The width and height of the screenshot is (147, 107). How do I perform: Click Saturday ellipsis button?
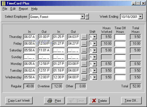(x=84, y=50)
